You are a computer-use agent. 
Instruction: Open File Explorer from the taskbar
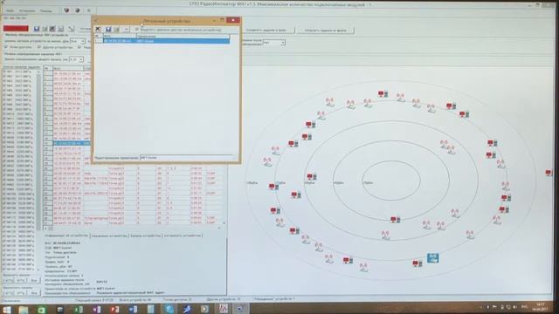point(24,310)
